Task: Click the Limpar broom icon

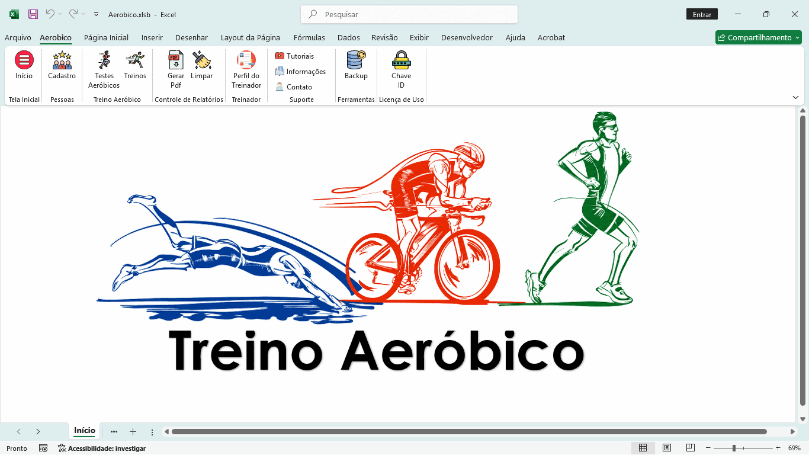Action: [202, 60]
